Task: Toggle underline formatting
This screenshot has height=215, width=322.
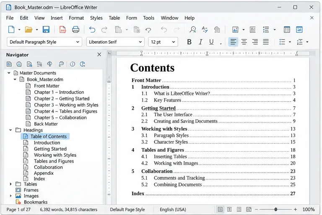Action: point(211,42)
